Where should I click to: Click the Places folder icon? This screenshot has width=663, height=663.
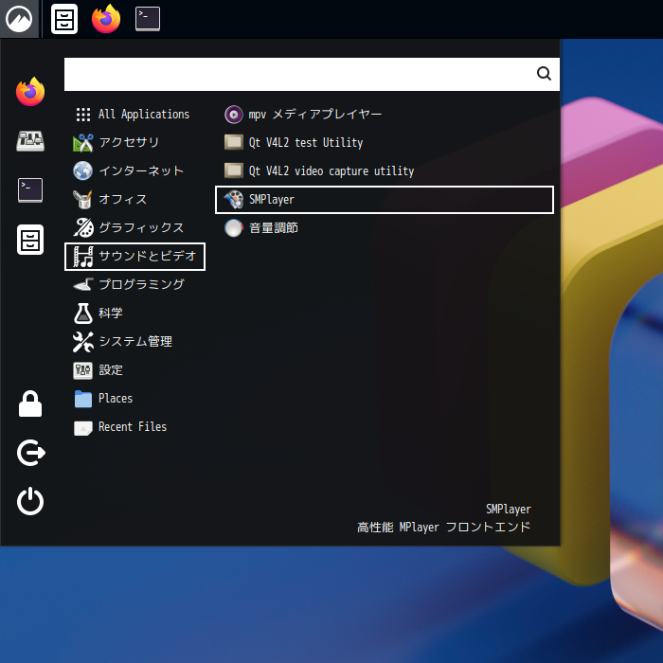(83, 399)
